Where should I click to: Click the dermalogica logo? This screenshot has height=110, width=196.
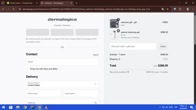[x=62, y=20]
